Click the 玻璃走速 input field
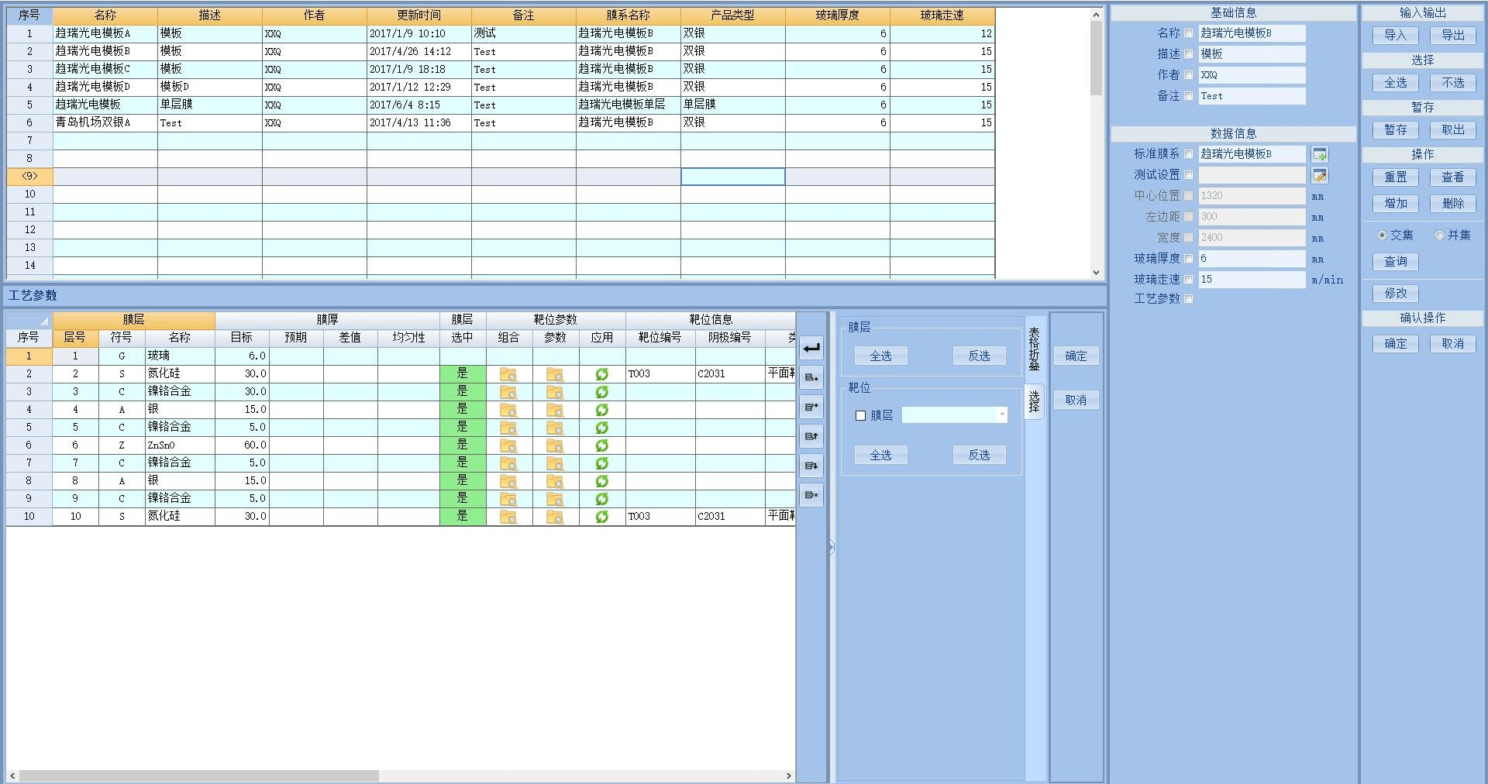Viewport: 1488px width, 784px height. 1252,280
